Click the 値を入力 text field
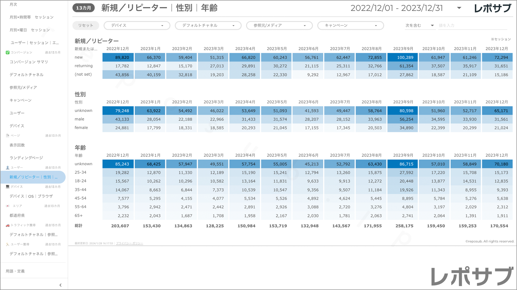 (472, 26)
